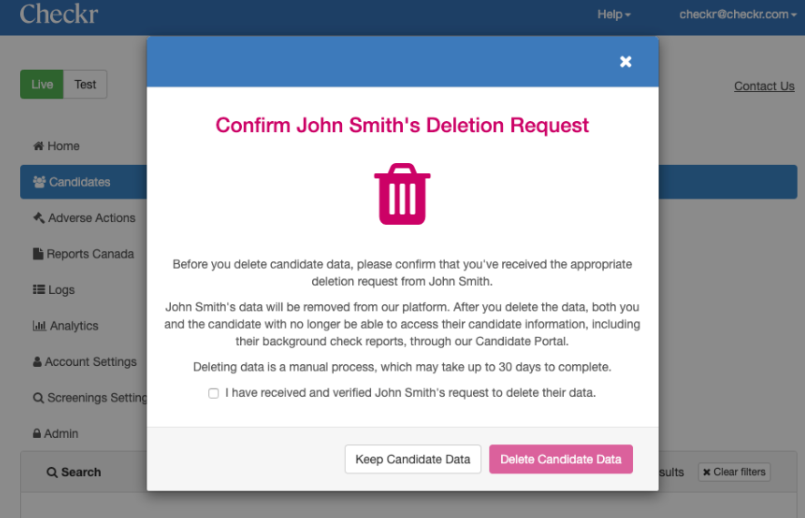Open the Help dropdown menu

tap(614, 15)
